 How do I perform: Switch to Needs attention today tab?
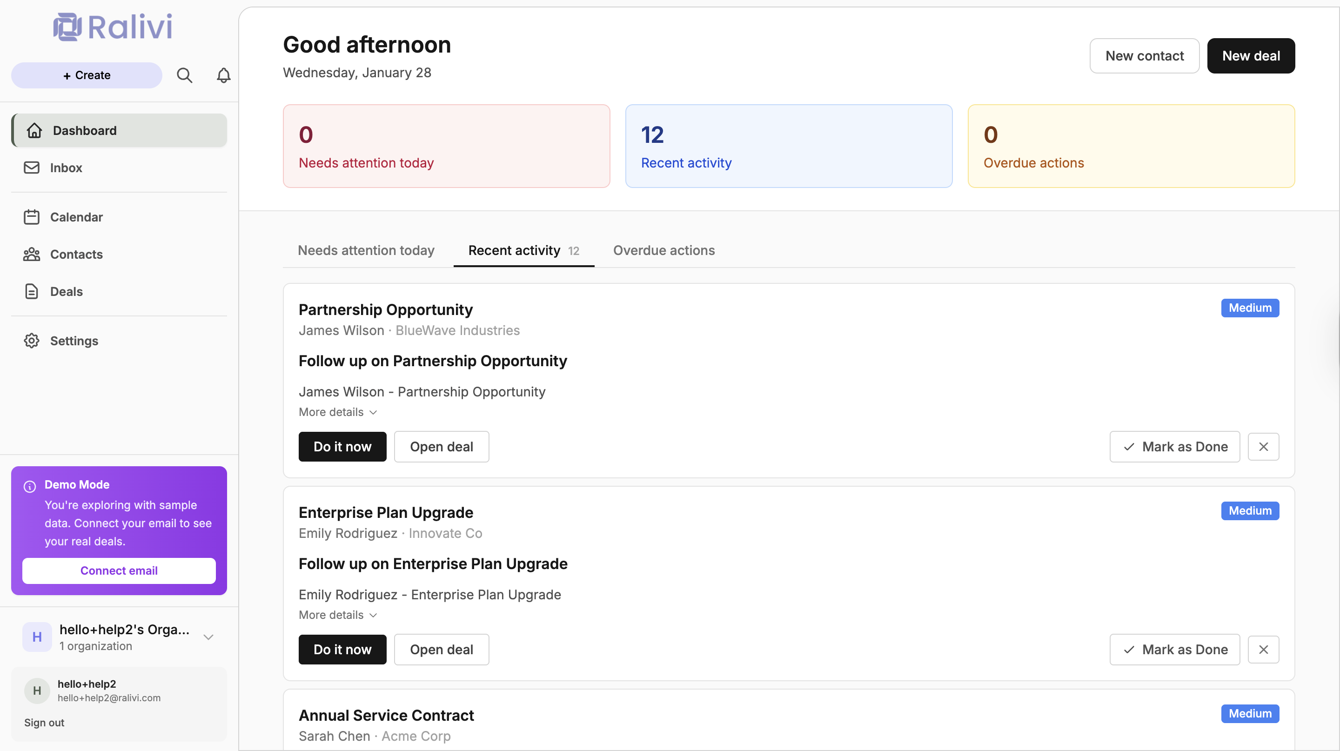[366, 250]
